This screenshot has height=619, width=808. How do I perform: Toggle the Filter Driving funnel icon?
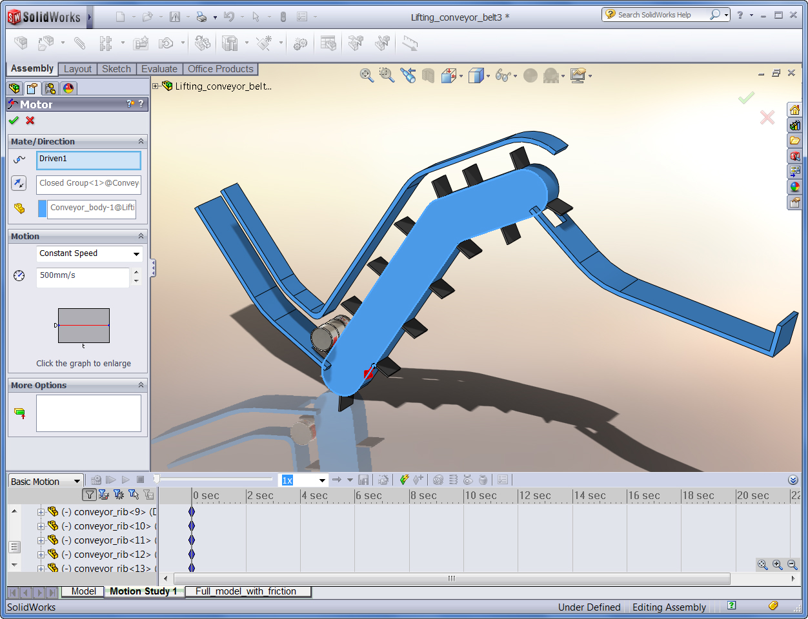tap(119, 495)
